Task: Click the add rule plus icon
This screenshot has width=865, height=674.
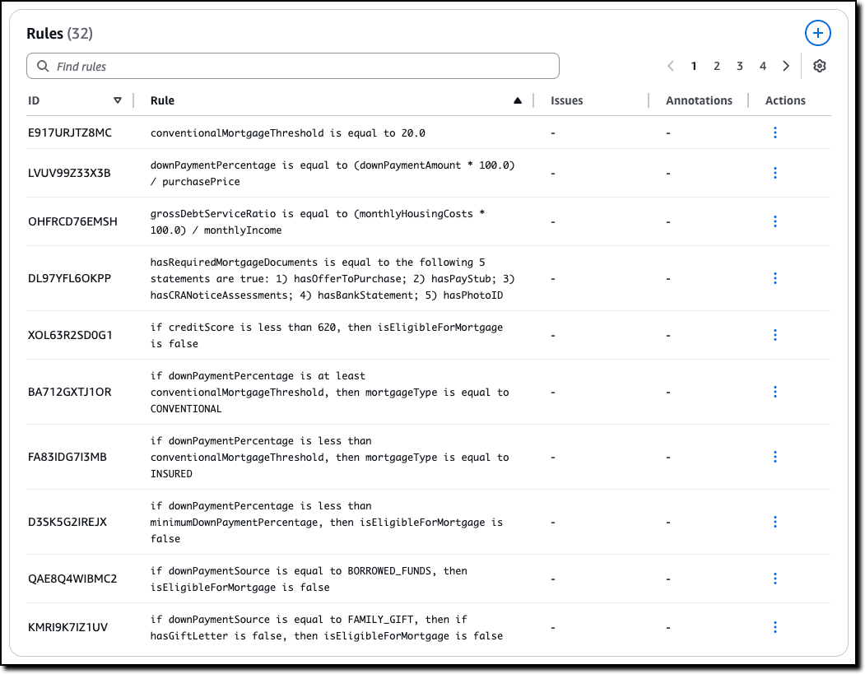Action: point(817,33)
